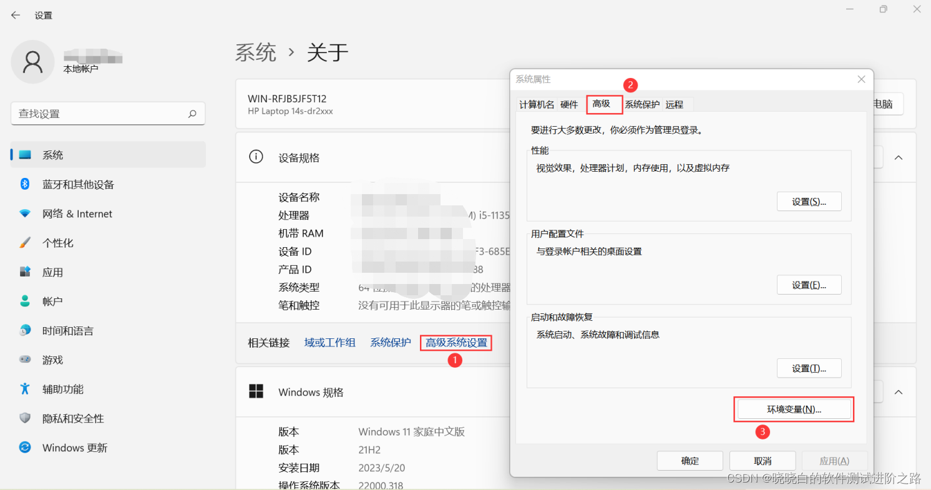Image resolution: width=931 pixels, height=490 pixels.
Task: Open the 域或工作组 link
Action: (330, 342)
